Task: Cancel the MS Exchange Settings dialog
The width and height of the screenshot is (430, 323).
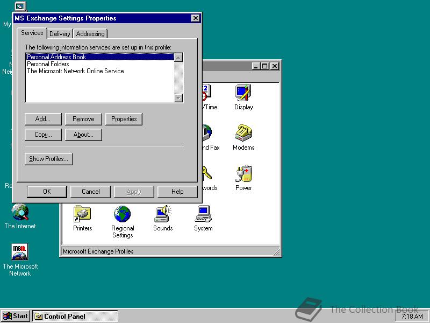Action: coord(90,192)
